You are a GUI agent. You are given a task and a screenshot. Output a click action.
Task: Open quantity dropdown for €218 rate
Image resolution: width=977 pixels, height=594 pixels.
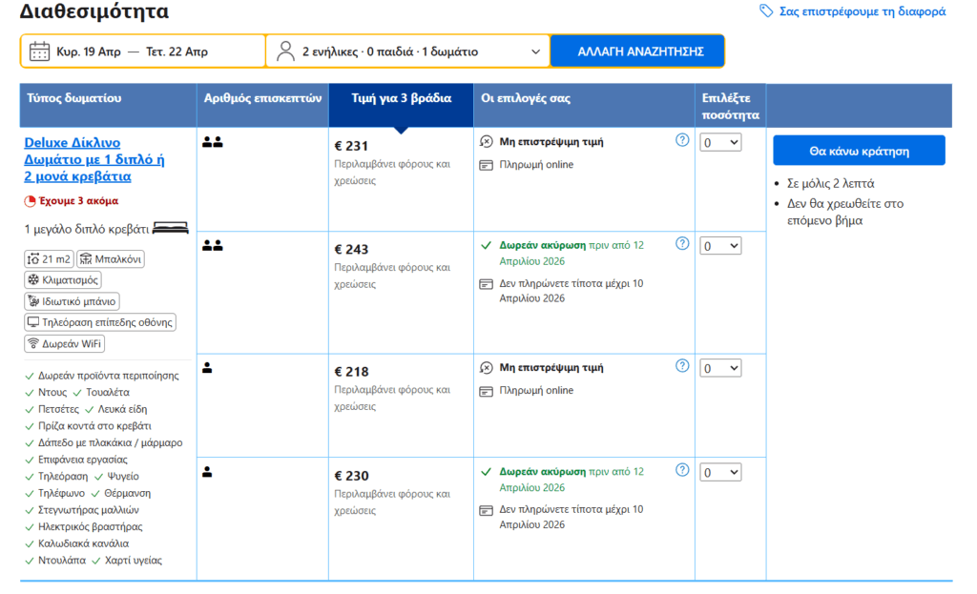720,368
